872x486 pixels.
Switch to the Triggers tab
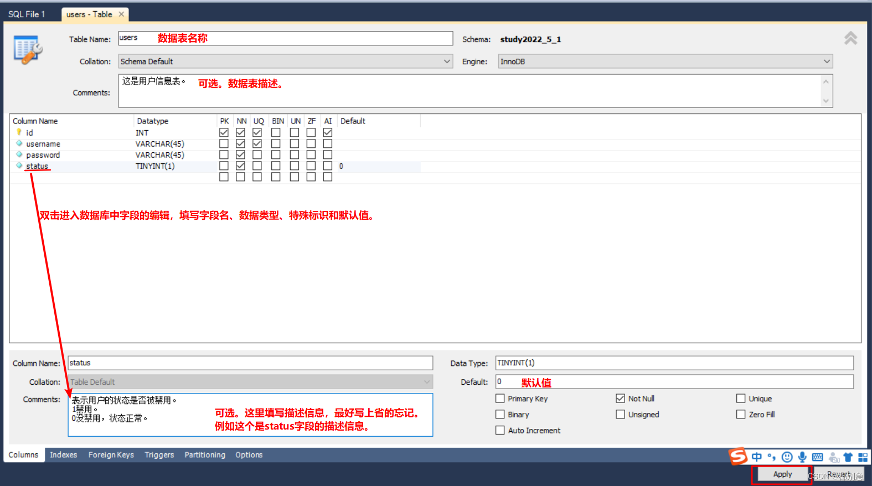click(159, 454)
